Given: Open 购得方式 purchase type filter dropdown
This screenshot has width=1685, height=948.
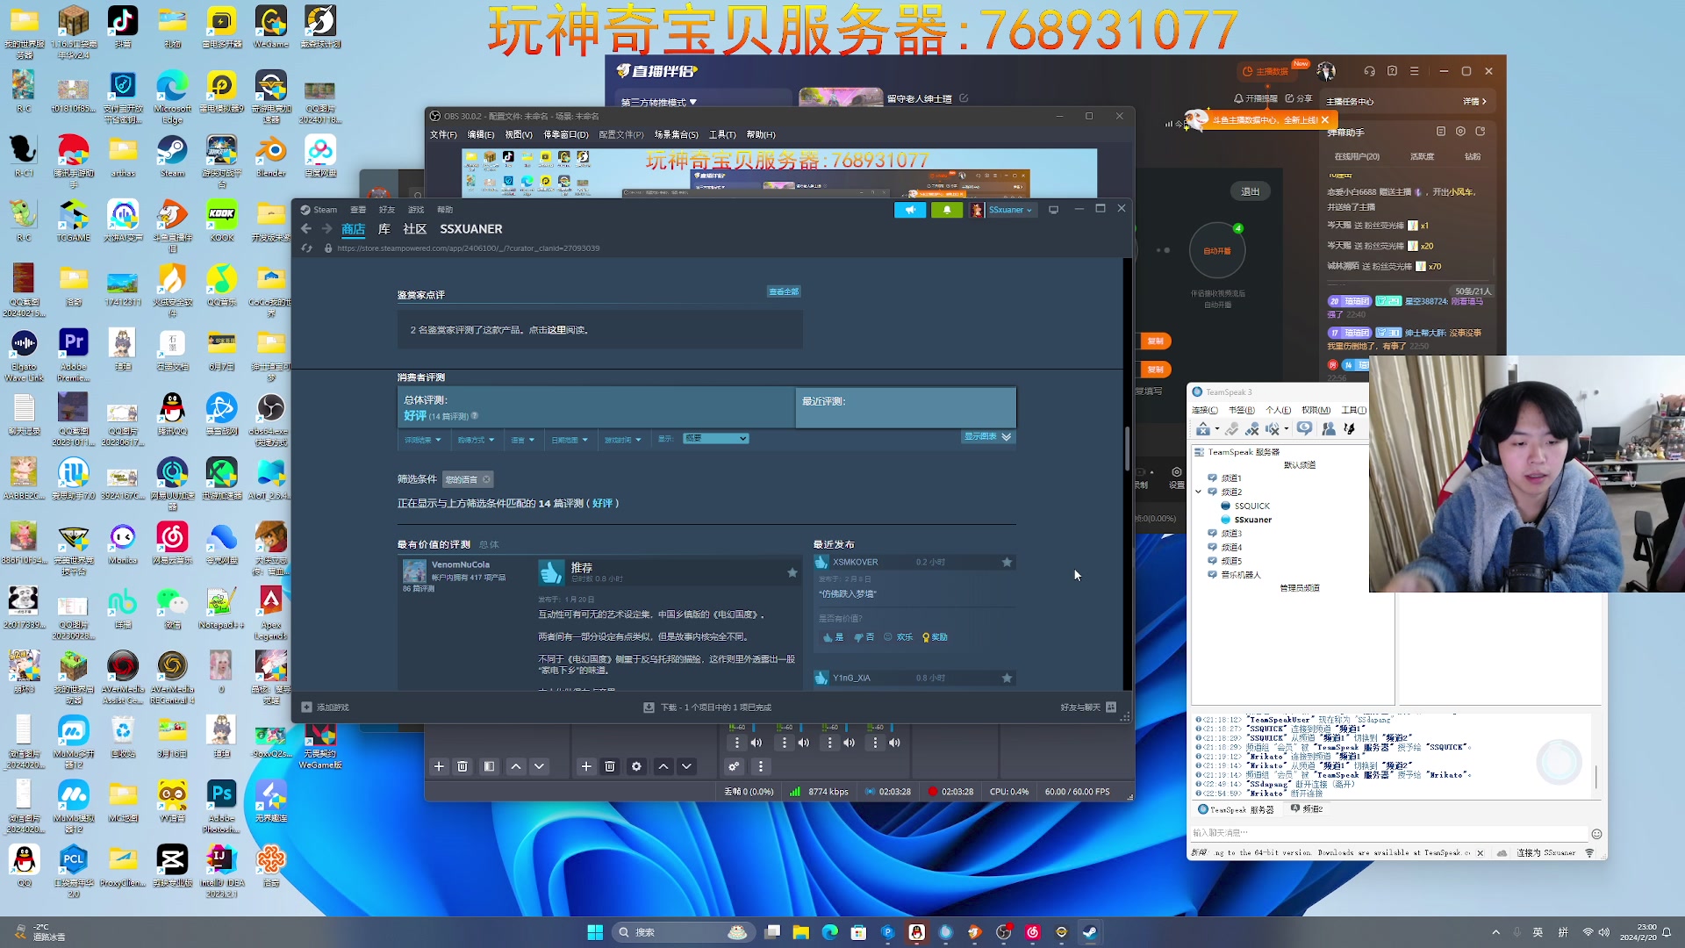Looking at the screenshot, I should tap(476, 440).
